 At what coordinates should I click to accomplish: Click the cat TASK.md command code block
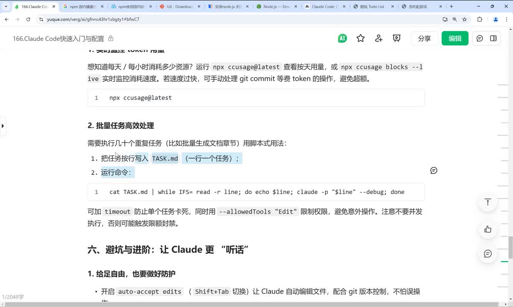coord(256,192)
